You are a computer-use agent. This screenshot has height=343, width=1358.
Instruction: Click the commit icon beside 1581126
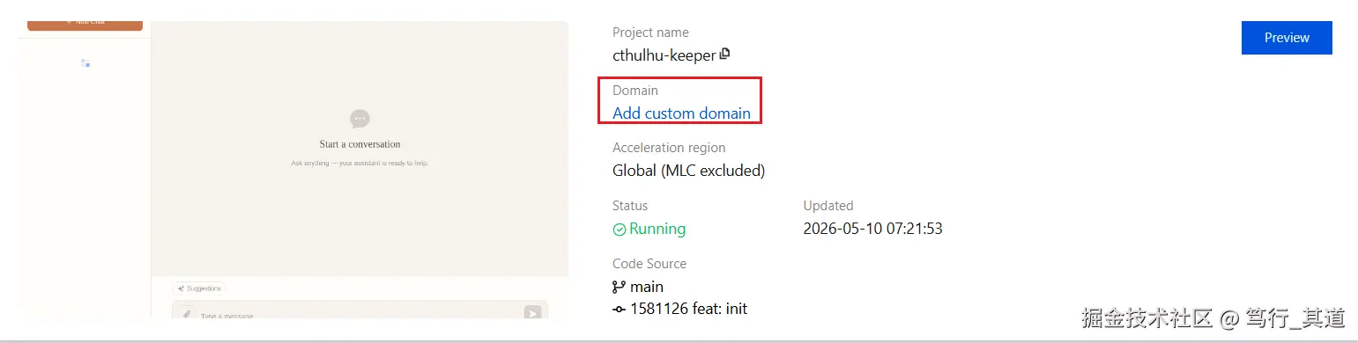tap(619, 310)
